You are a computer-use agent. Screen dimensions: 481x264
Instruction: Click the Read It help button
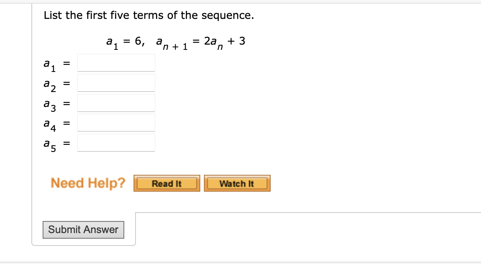[x=166, y=183]
